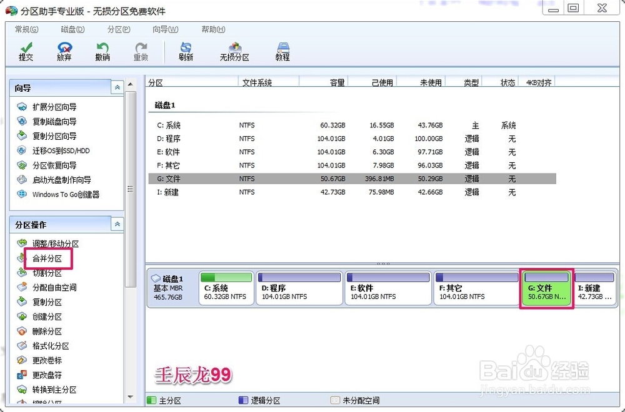Click the 撤销 (undo) toolbar icon
This screenshot has height=412, width=625.
(x=102, y=52)
